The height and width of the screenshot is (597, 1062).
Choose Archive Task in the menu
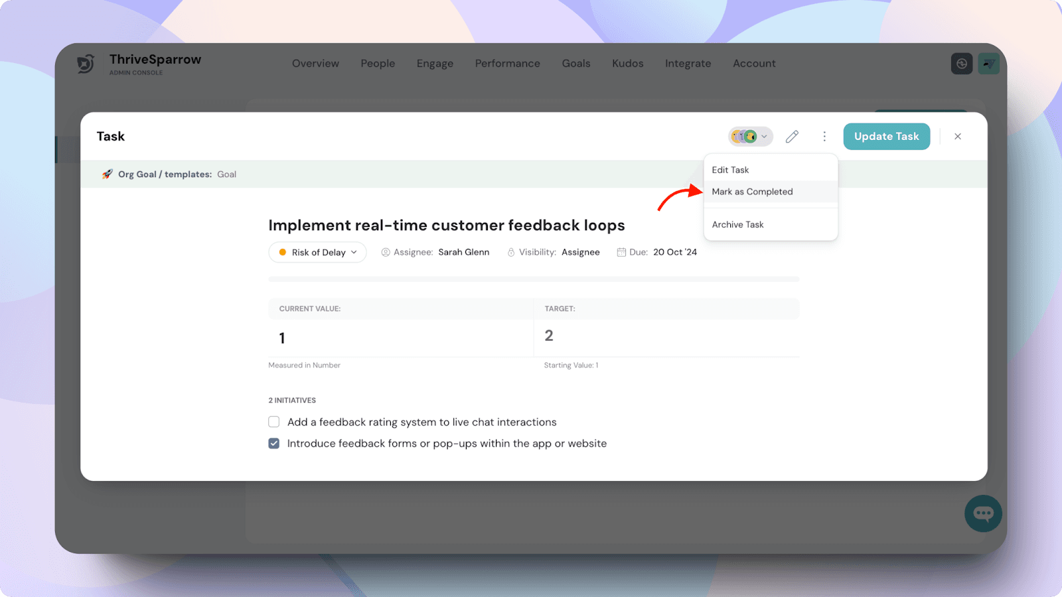[737, 225]
